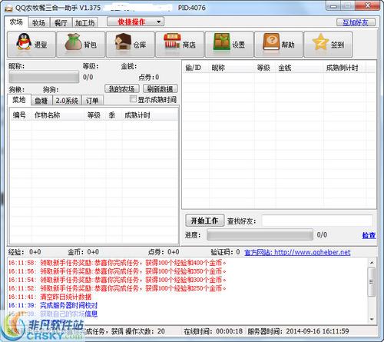Click the log scrollbar down arrow

(372, 319)
